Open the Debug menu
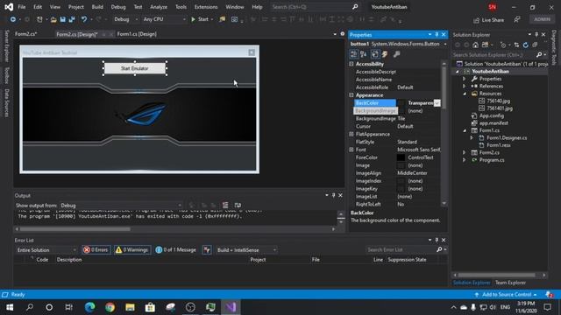The width and height of the screenshot is (561, 315). click(x=118, y=7)
